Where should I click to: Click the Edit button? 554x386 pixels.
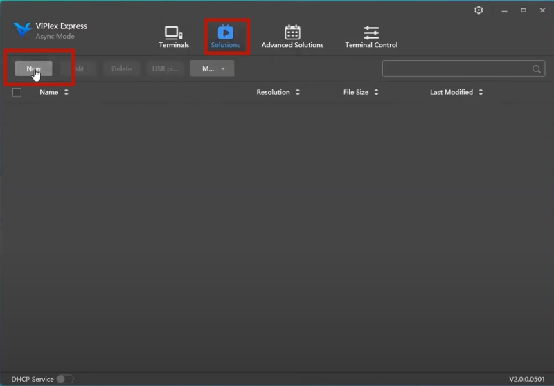click(77, 68)
